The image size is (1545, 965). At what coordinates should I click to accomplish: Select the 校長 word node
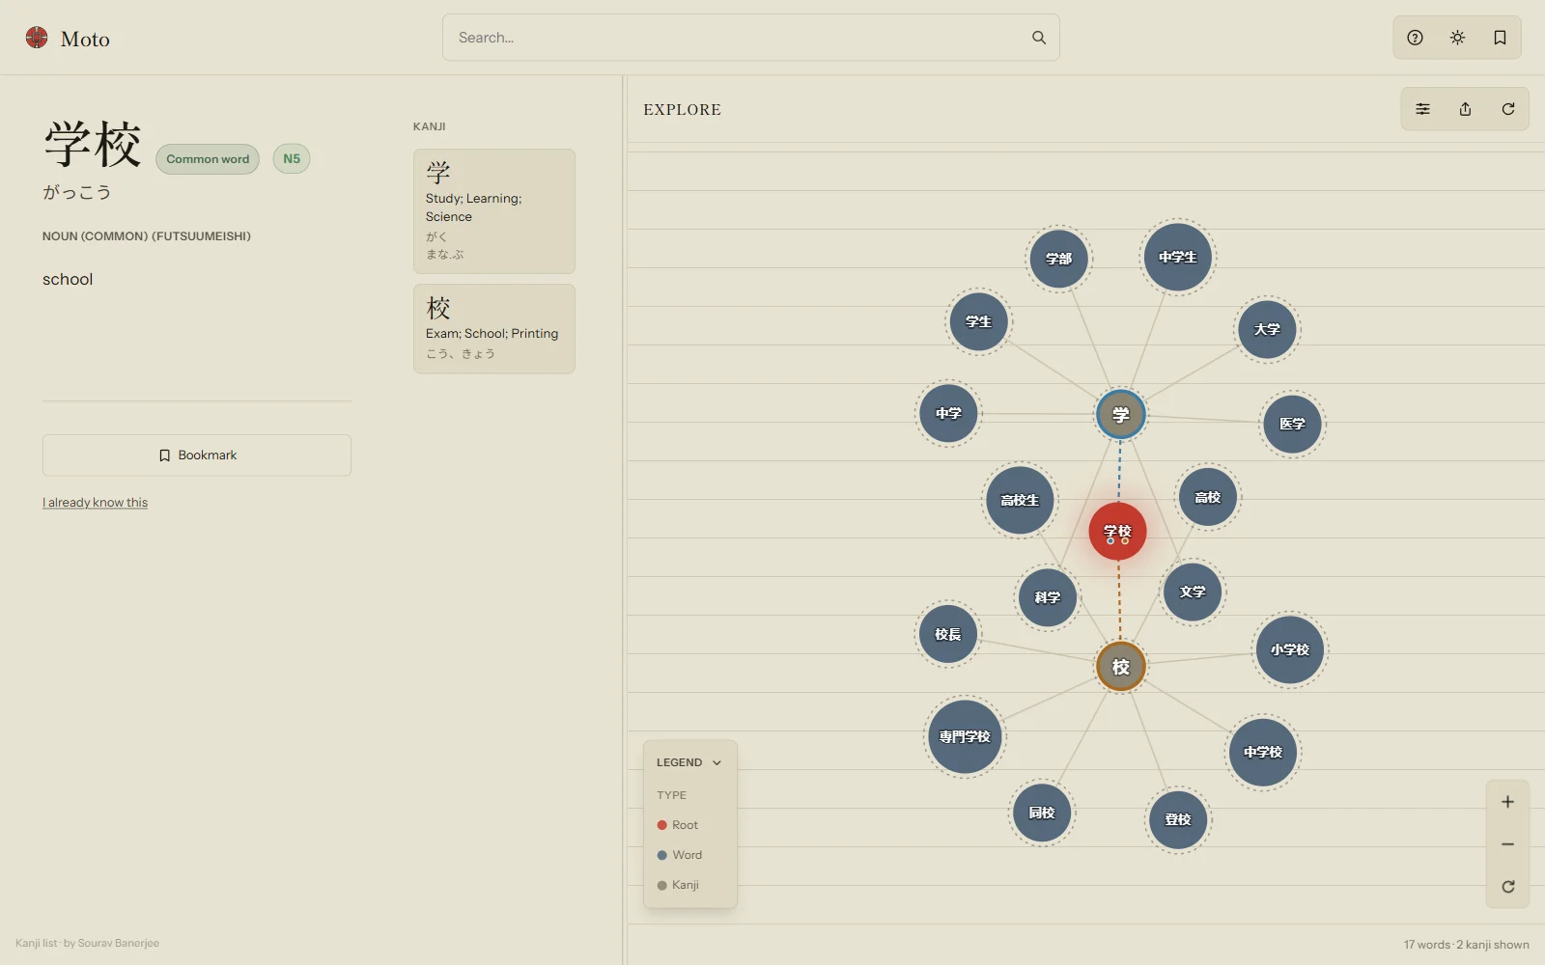pos(948,634)
